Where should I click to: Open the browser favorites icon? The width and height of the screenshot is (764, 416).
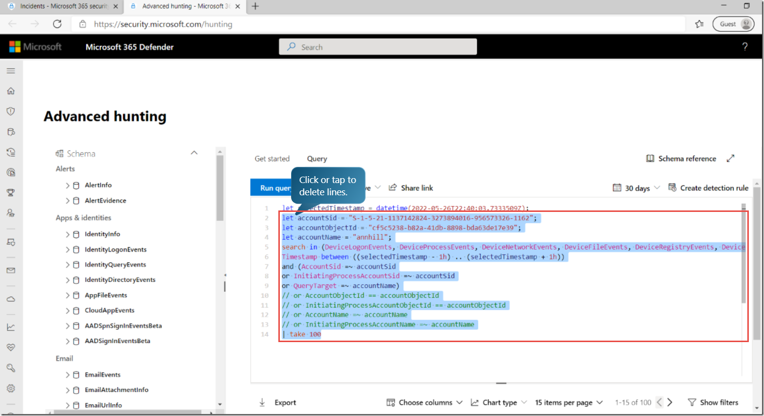coord(699,24)
